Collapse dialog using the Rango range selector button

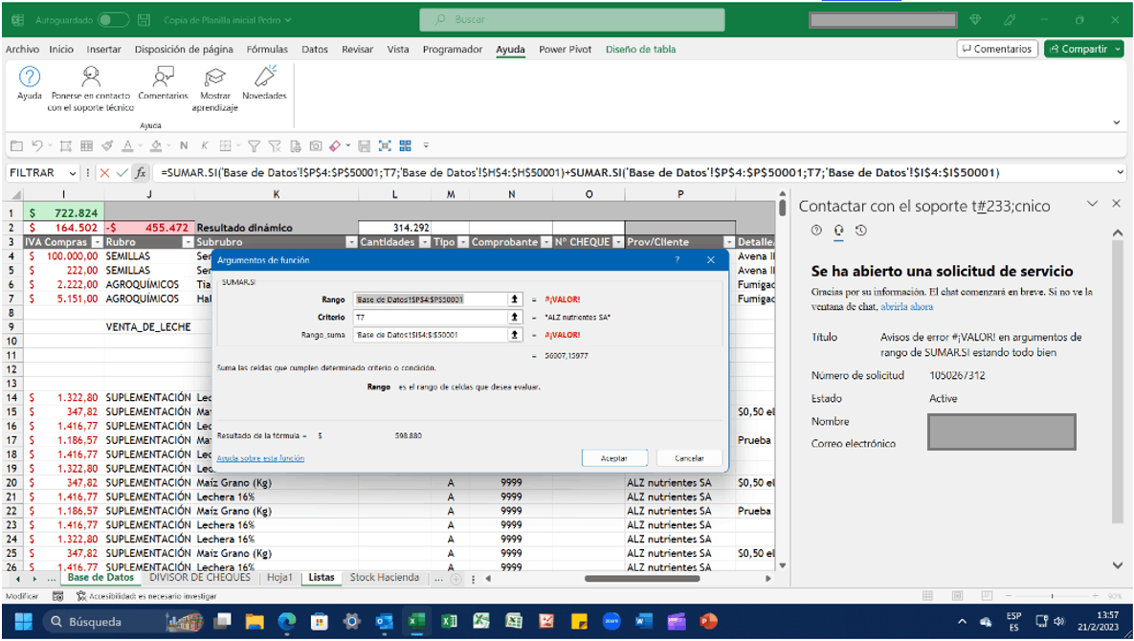pyautogui.click(x=514, y=299)
